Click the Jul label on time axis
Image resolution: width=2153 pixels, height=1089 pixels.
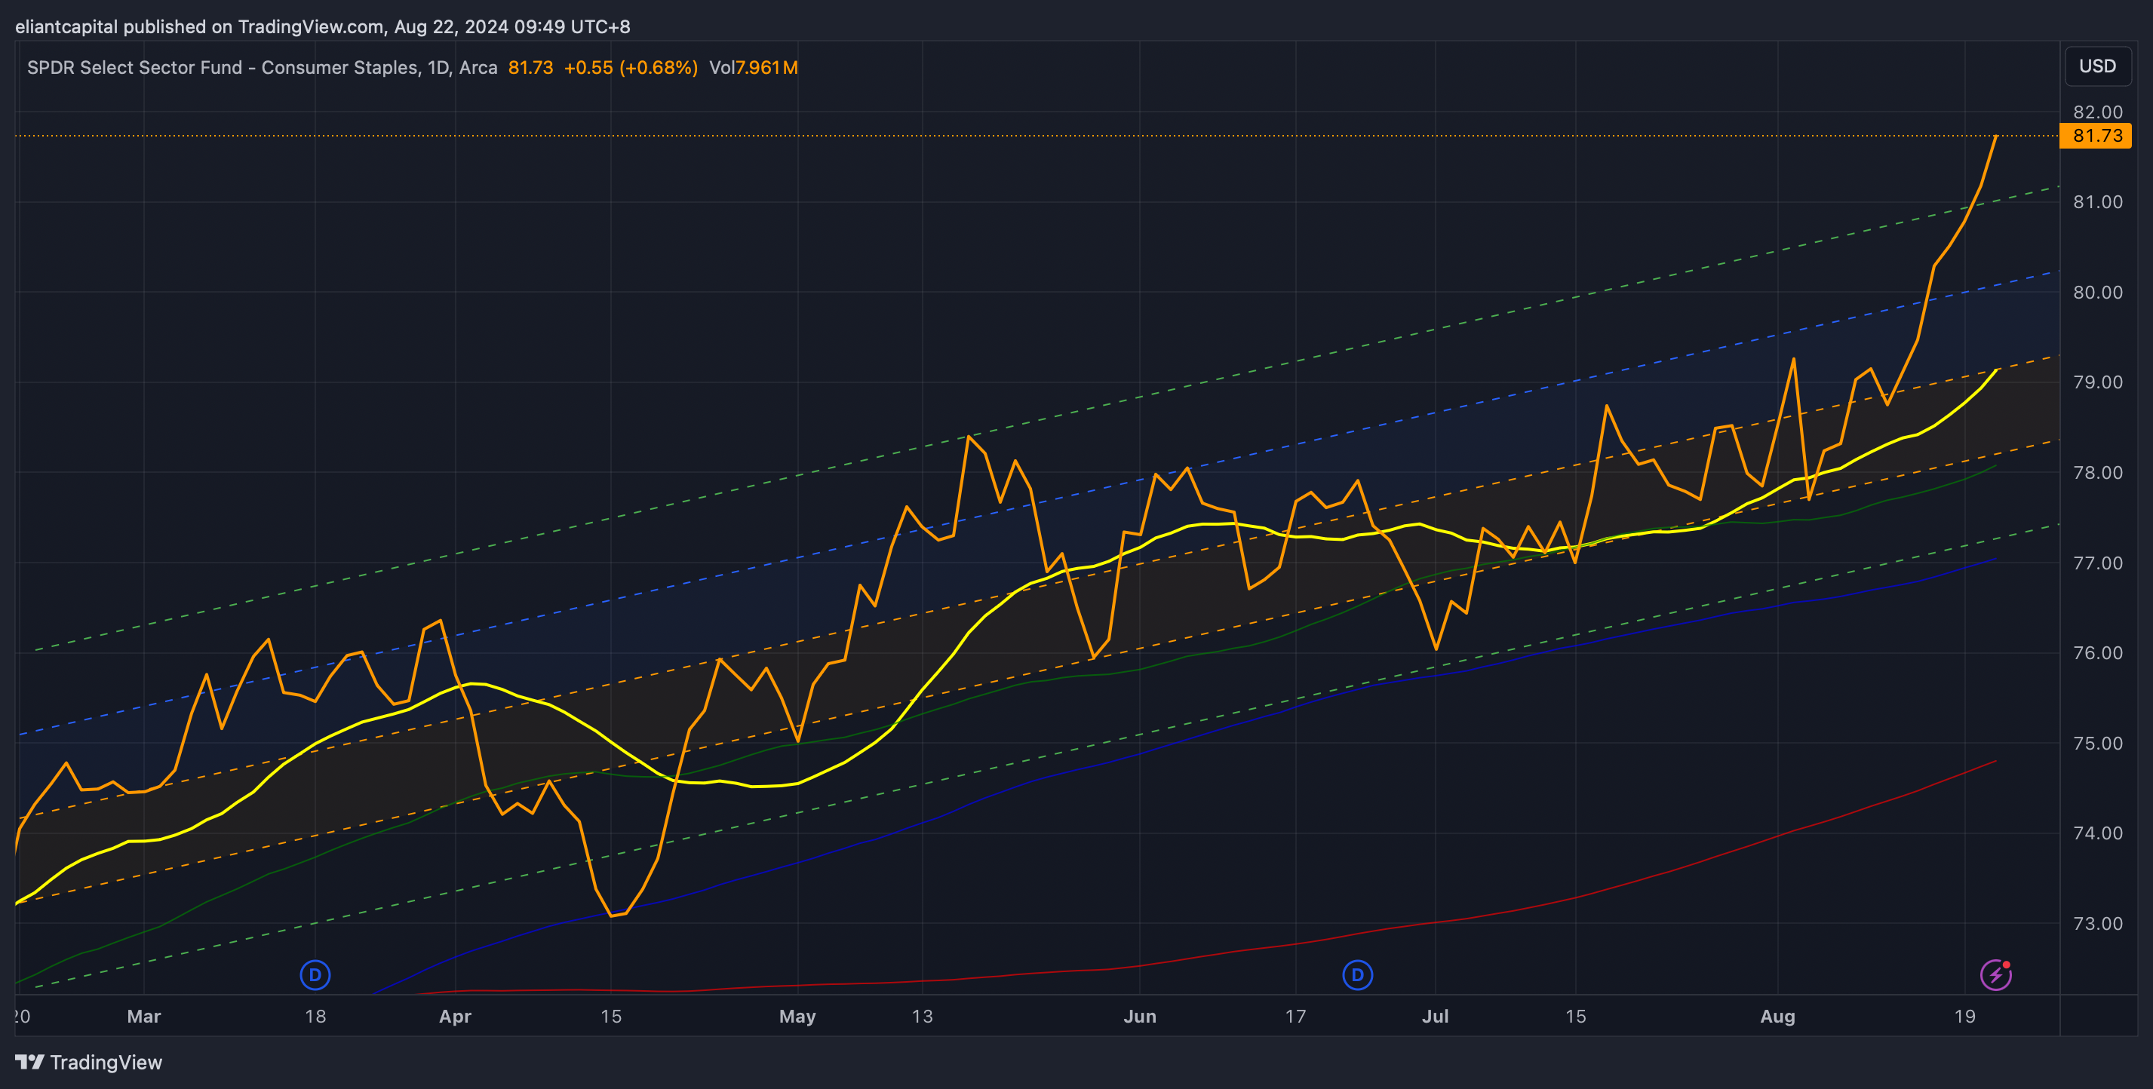1435,1017
